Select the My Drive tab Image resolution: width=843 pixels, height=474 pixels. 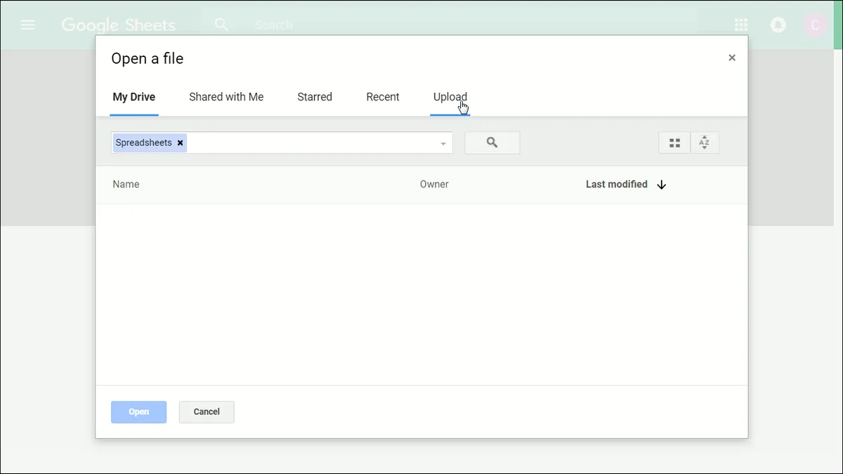click(x=134, y=97)
